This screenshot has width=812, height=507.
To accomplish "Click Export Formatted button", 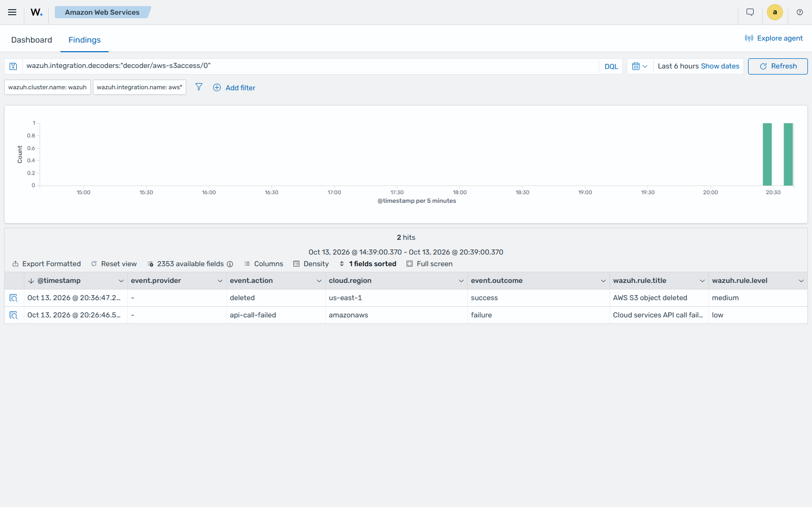I will point(47,264).
